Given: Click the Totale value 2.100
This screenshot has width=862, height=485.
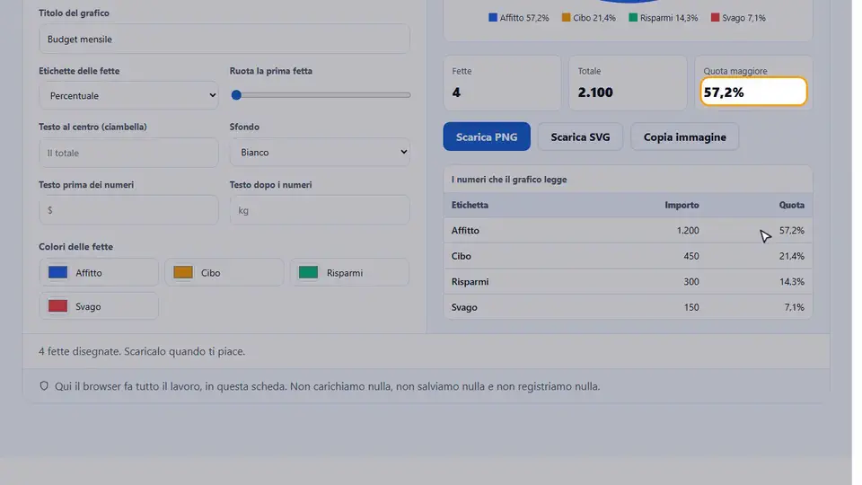Looking at the screenshot, I should 595,93.
